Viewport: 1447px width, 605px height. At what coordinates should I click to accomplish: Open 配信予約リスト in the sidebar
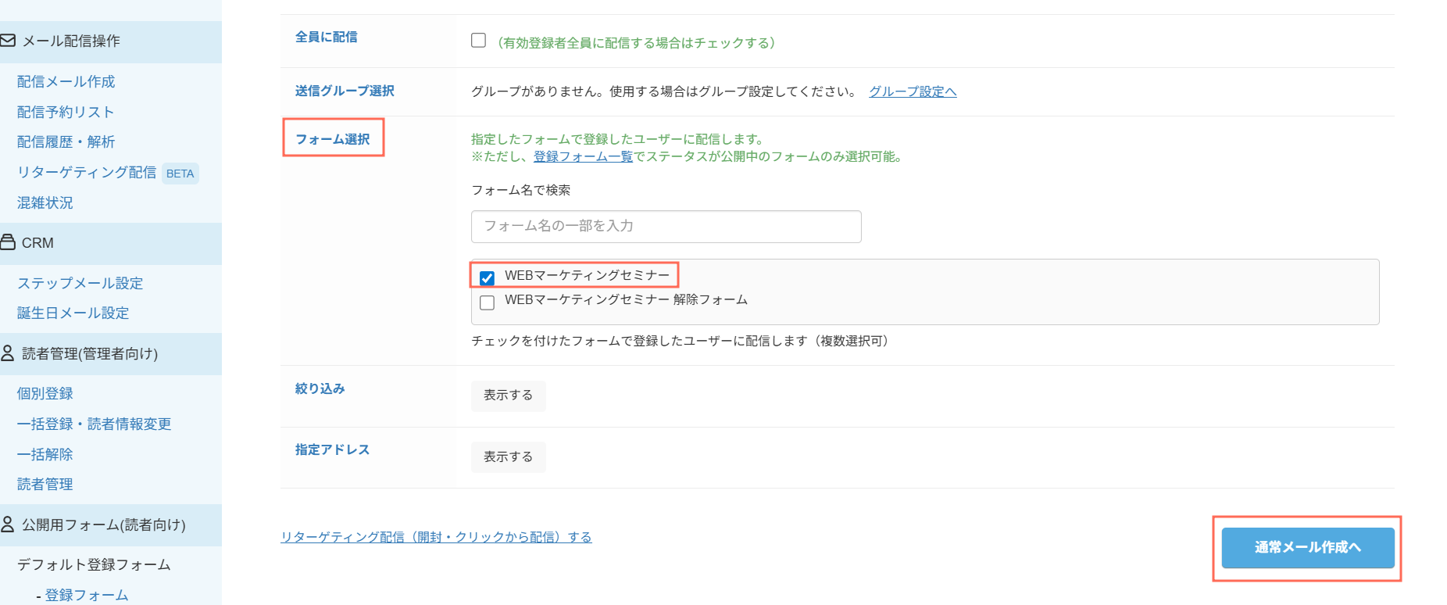click(x=66, y=112)
